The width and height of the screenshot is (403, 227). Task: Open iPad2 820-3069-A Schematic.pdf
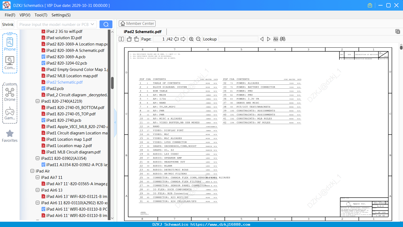point(75,51)
